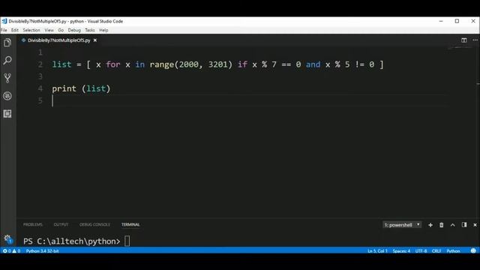Open the Help menu
The image size is (480, 270).
(x=103, y=30)
